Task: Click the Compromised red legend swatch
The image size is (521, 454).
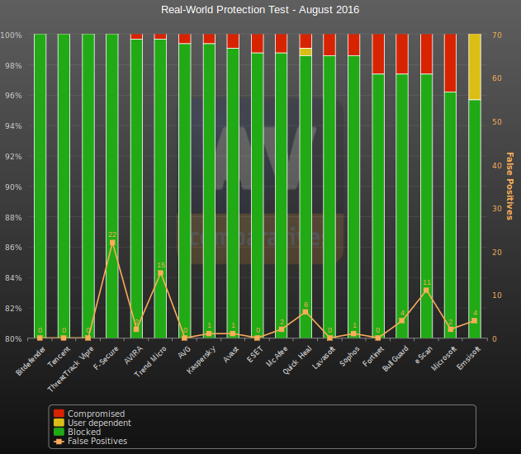Action: pyautogui.click(x=59, y=414)
